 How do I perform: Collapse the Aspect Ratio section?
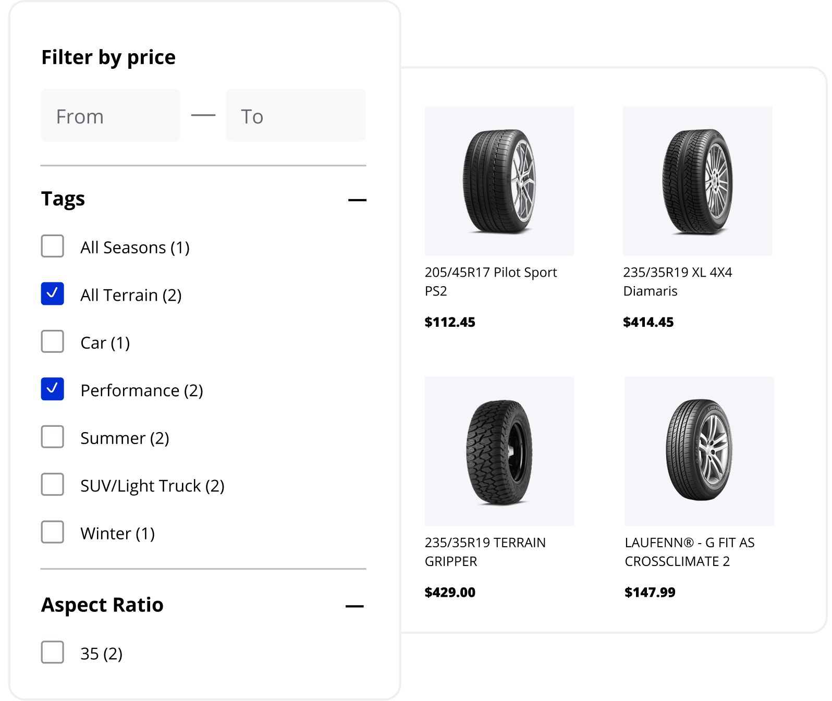[354, 606]
